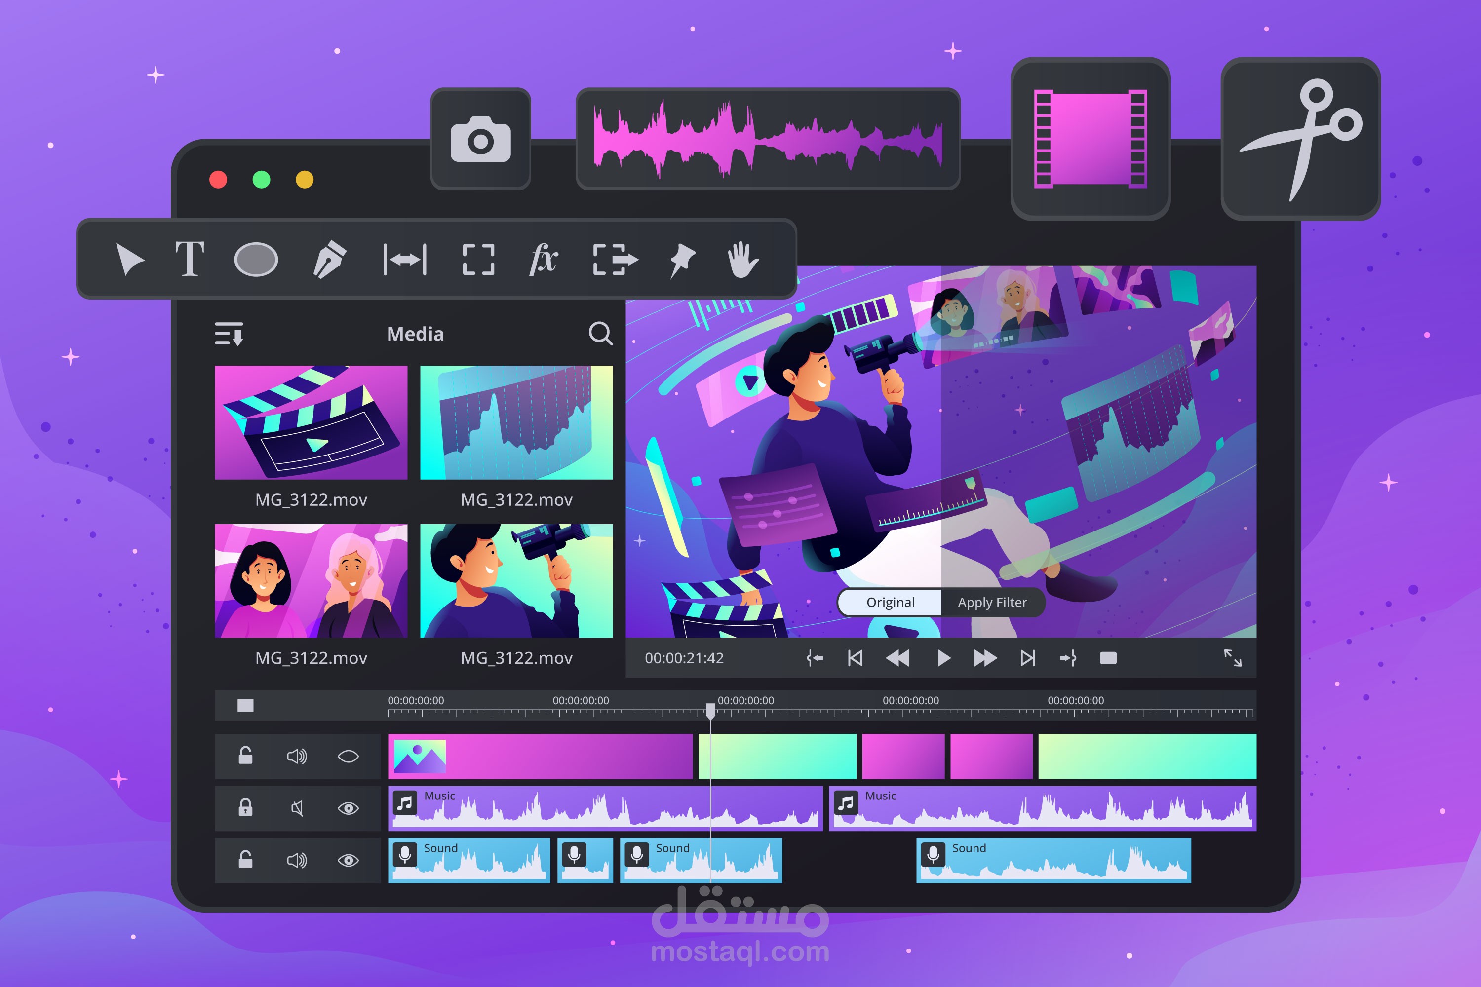Select the last green video clip

point(1147,756)
